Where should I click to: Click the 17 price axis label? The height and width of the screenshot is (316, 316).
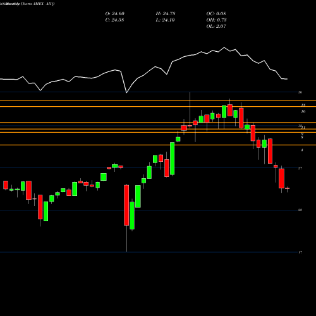click(300, 252)
